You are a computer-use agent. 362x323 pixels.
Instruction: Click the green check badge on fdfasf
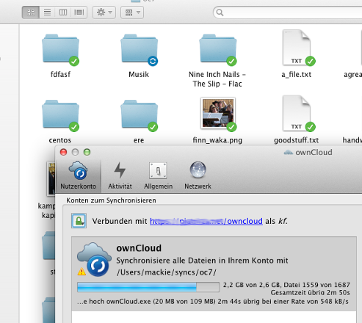click(74, 61)
